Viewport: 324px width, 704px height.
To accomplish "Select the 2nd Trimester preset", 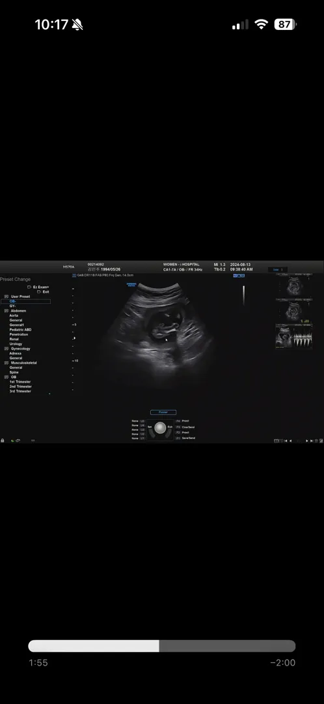I will (21, 387).
